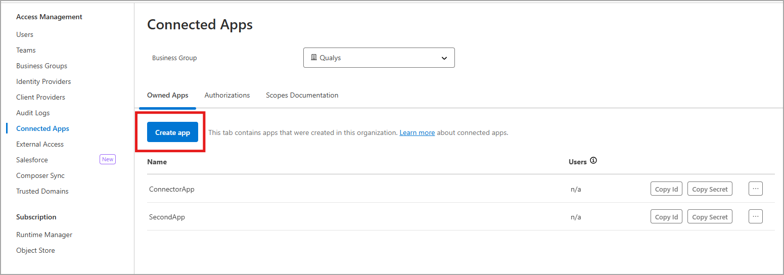The height and width of the screenshot is (275, 784).
Task: Switch to the Authorizations tab
Action: coord(227,95)
